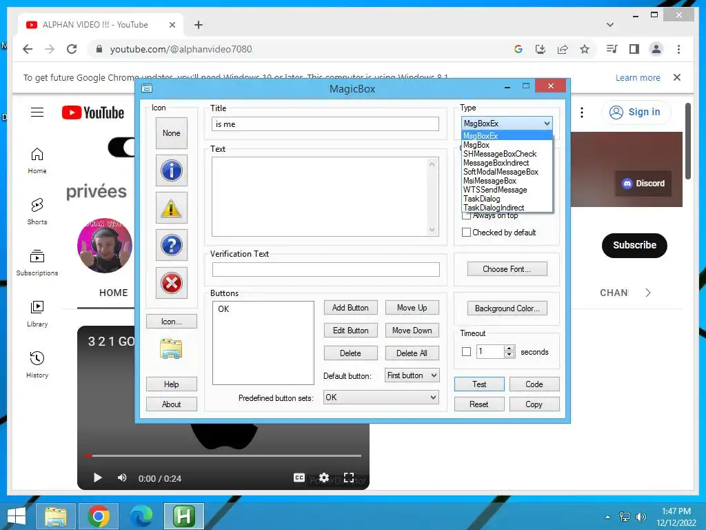Choose the yellow warning icon
The height and width of the screenshot is (530, 706).
171,208
